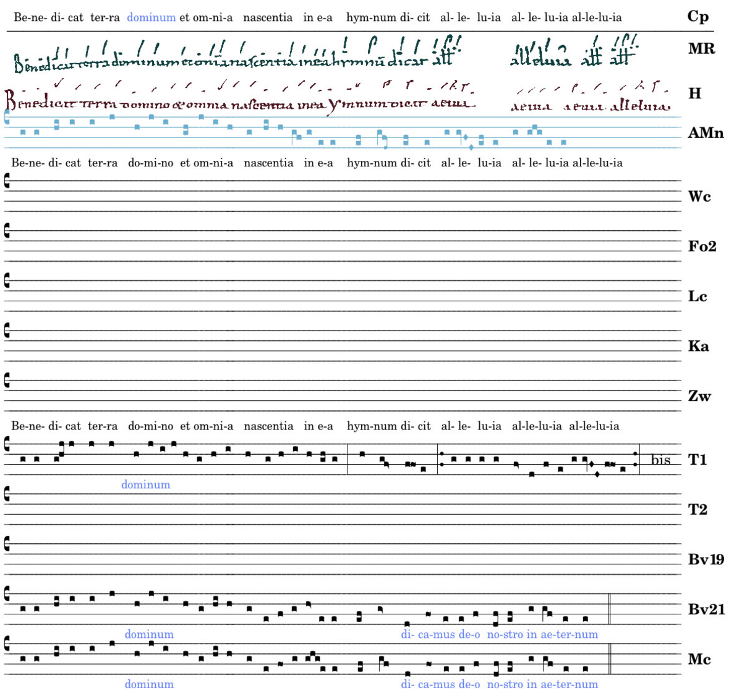
Task: Select the AMn manuscript label
Action: coord(706,133)
